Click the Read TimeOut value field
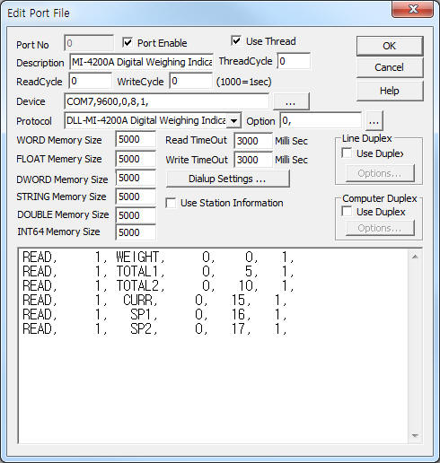440x463 pixels. [x=253, y=140]
